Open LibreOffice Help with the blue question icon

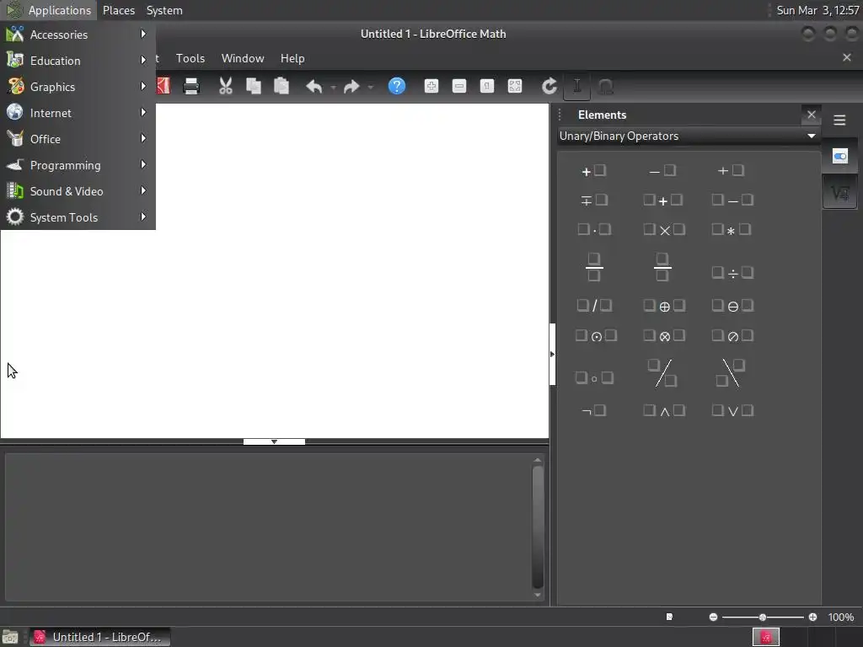(397, 86)
